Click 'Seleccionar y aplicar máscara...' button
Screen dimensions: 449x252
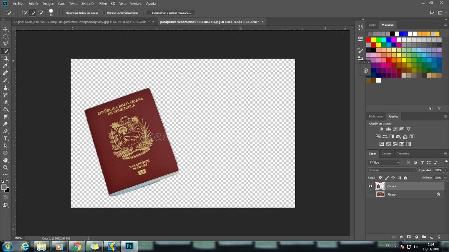pyautogui.click(x=171, y=12)
